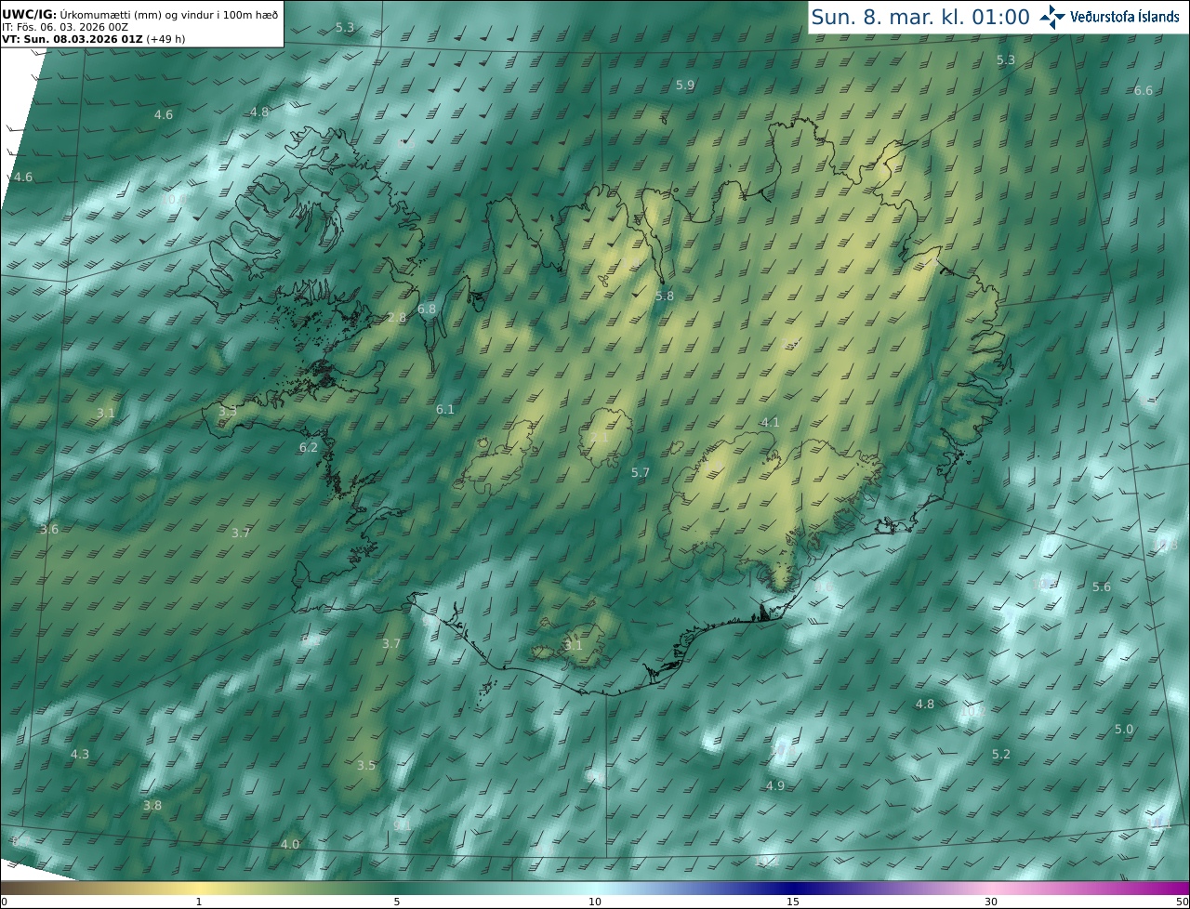Click the Veðurstofa Íslands logo emblem
This screenshot has width=1190, height=909.
click(x=1053, y=17)
